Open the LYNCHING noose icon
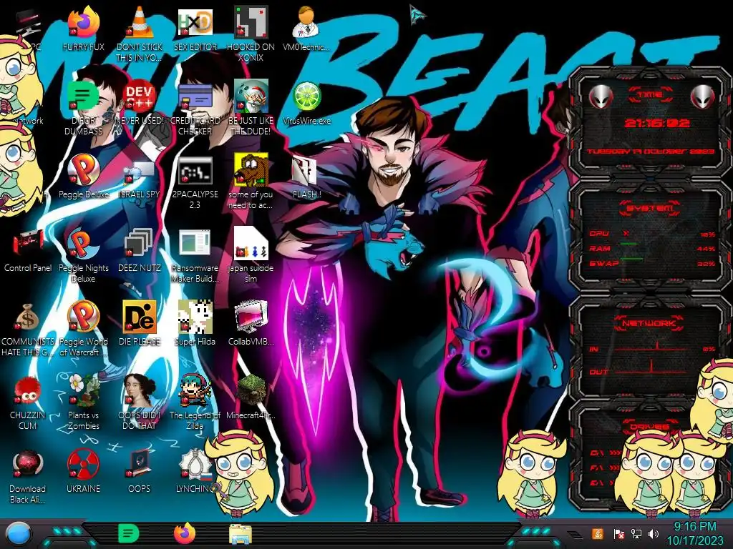 click(x=195, y=464)
